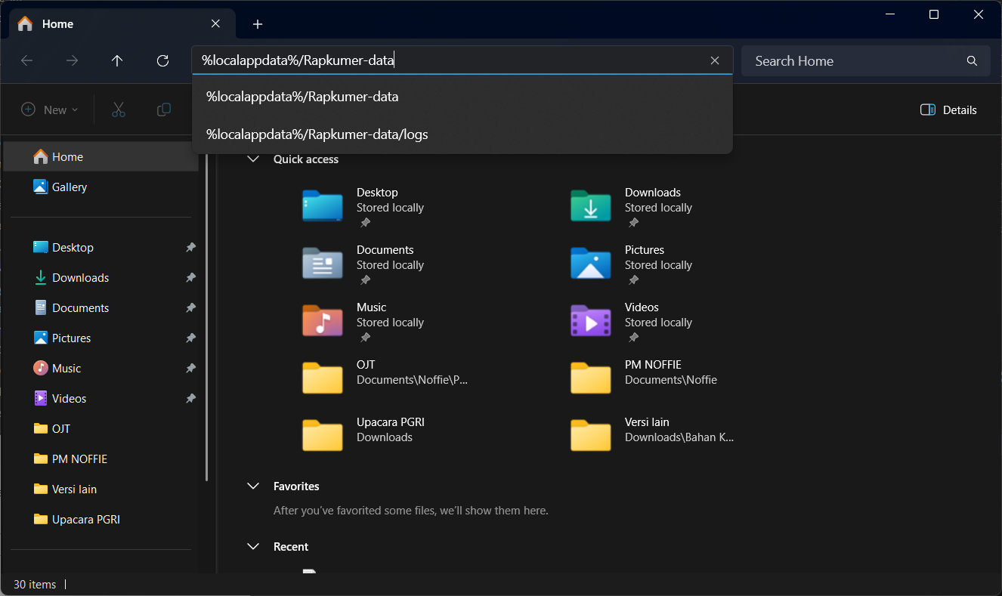Click the Copy icon in toolbar
This screenshot has height=596, width=1002.
click(x=163, y=110)
